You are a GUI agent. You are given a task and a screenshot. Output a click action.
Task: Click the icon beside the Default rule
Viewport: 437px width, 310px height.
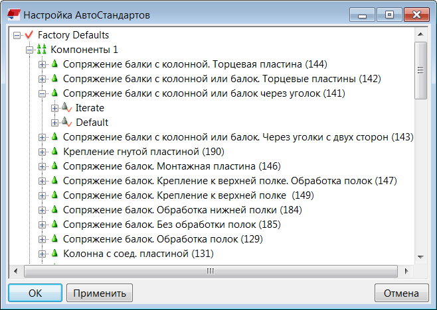pyautogui.click(x=66, y=123)
